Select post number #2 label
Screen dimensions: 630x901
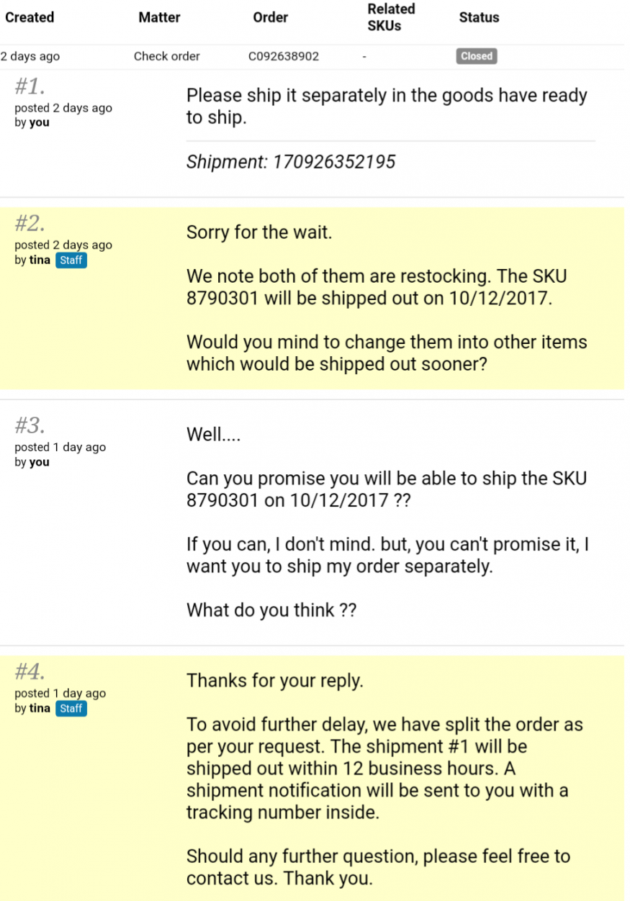click(x=30, y=224)
